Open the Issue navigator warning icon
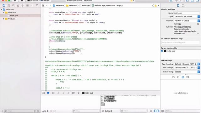The height and width of the screenshot is (113, 201). click(18, 6)
